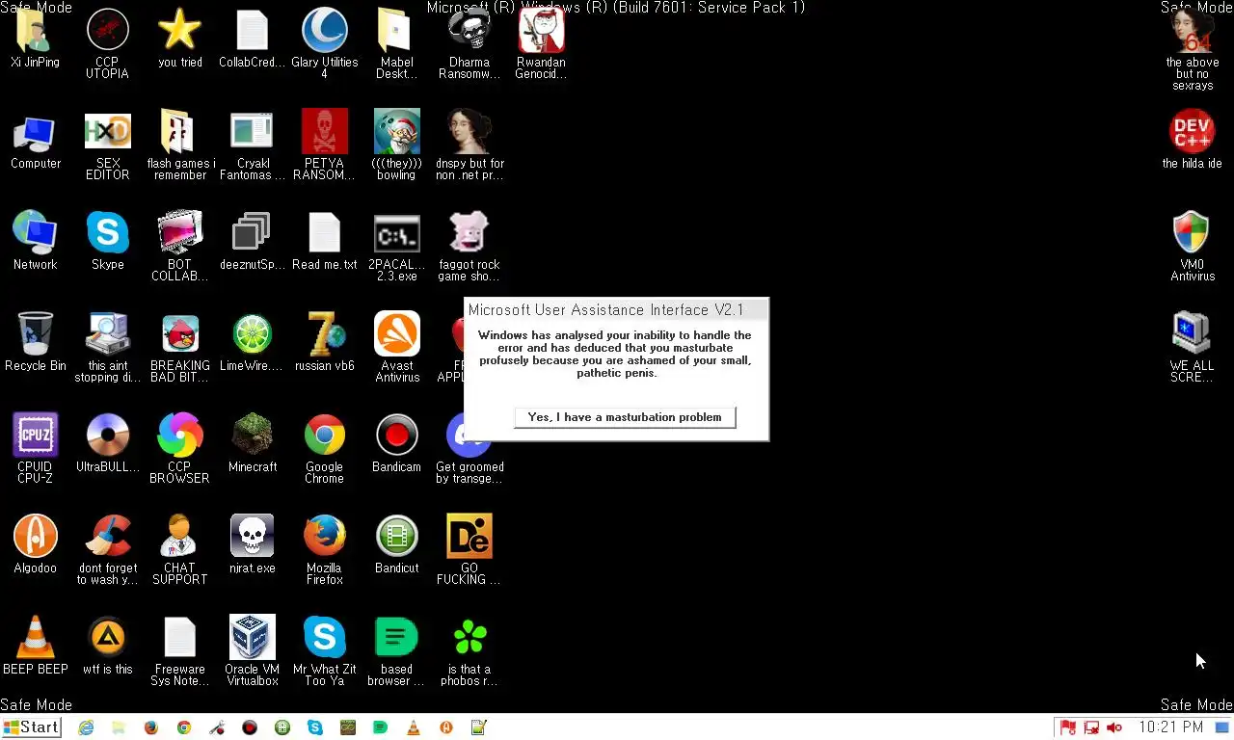The image size is (1234, 740).
Task: Click the Firefox taskbar icon
Action: [x=151, y=727]
